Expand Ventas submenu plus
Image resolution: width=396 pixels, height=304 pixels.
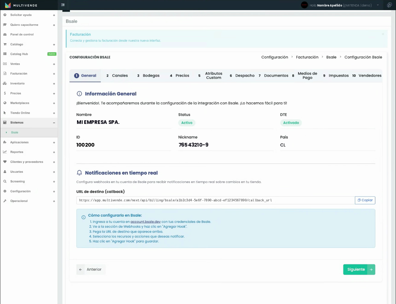(x=54, y=64)
